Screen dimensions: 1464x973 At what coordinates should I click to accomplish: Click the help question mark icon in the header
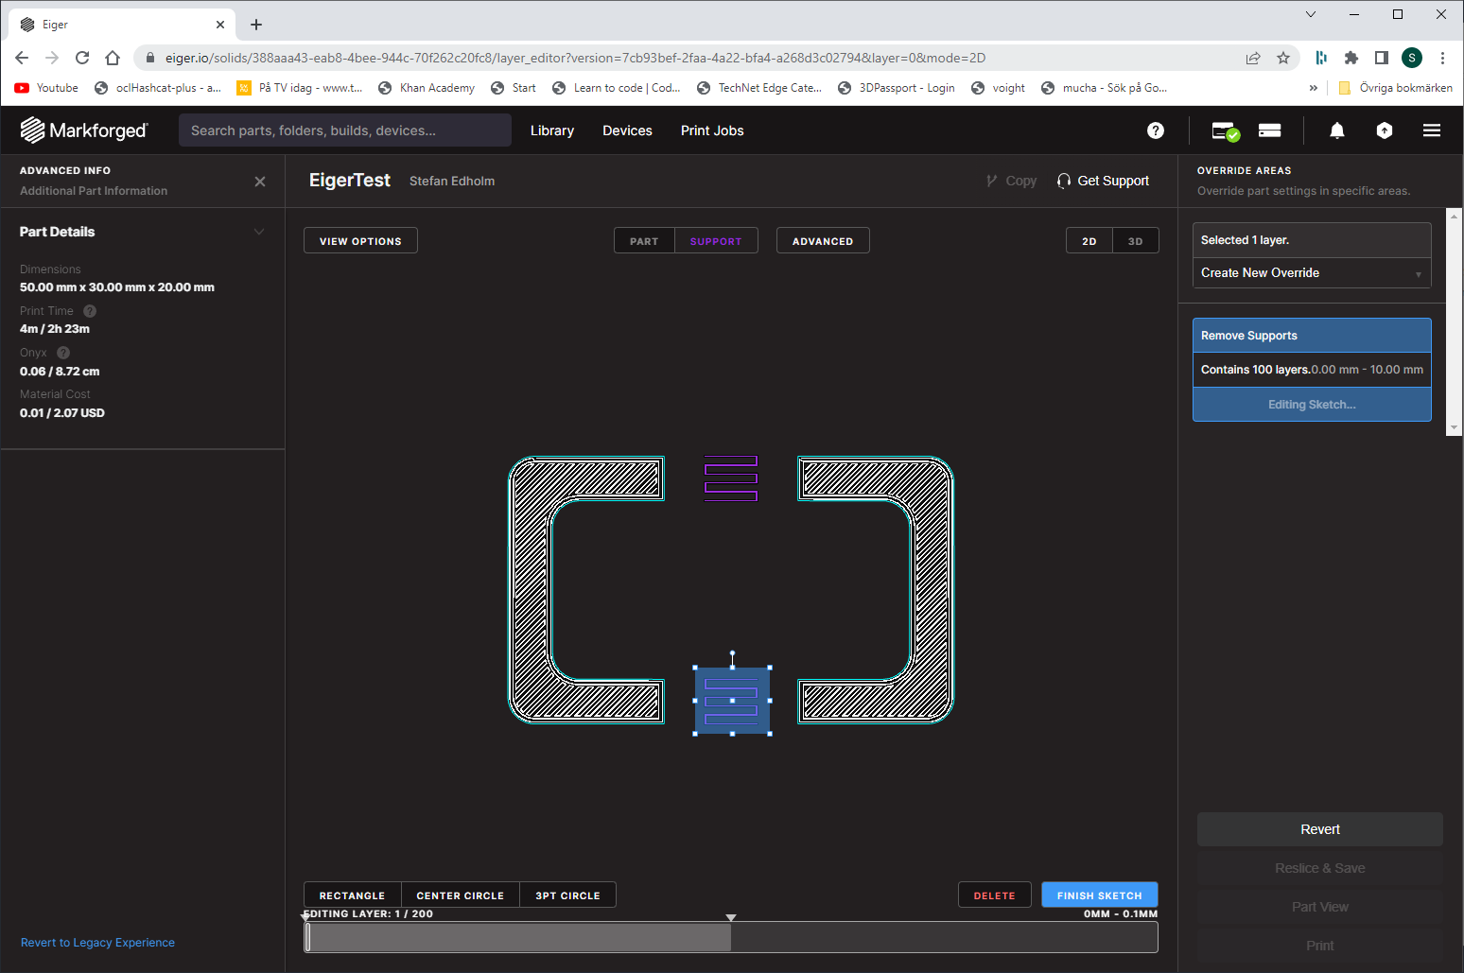coord(1155,130)
